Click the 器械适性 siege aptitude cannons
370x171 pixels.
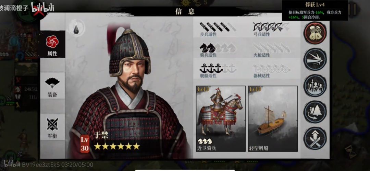271,69
